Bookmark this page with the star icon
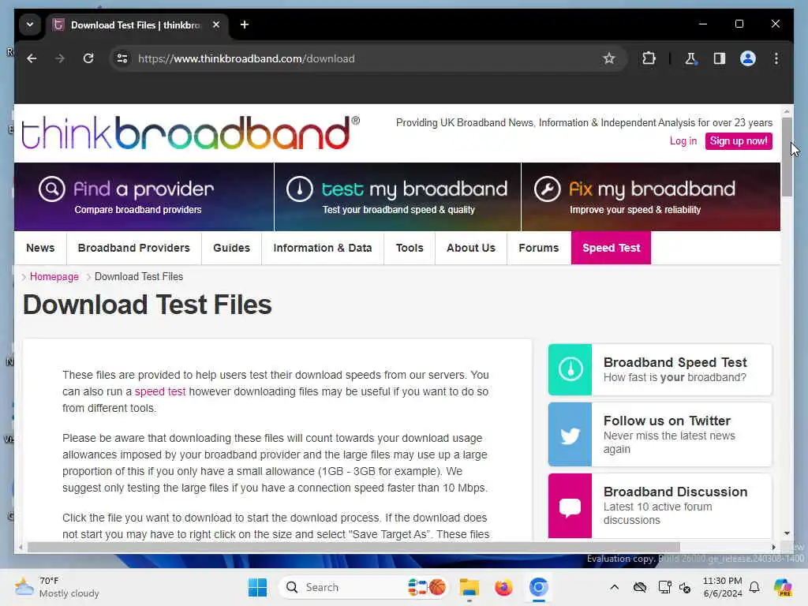Screen dimensions: 808x606 coord(608,58)
